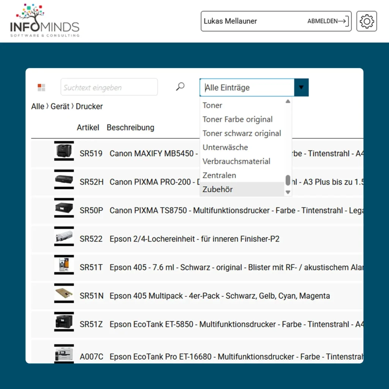Click the logout arrow icon beside ABMELDEN
This screenshot has width=389, height=389.
tap(344, 21)
